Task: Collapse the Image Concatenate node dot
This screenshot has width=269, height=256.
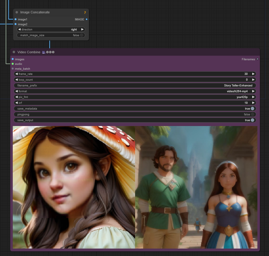Action: (x=17, y=12)
